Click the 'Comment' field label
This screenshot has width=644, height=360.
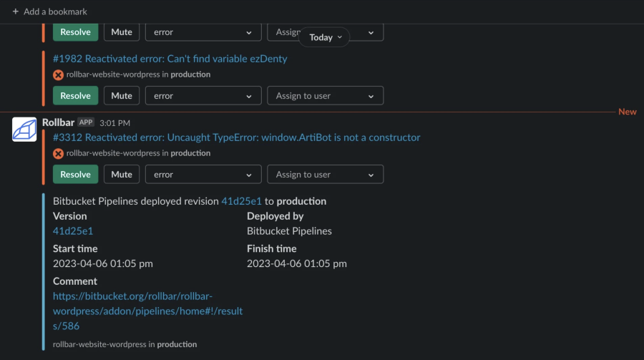tap(75, 281)
